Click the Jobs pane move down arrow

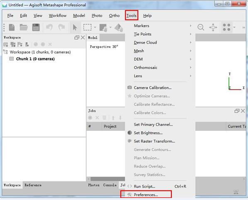(120, 118)
